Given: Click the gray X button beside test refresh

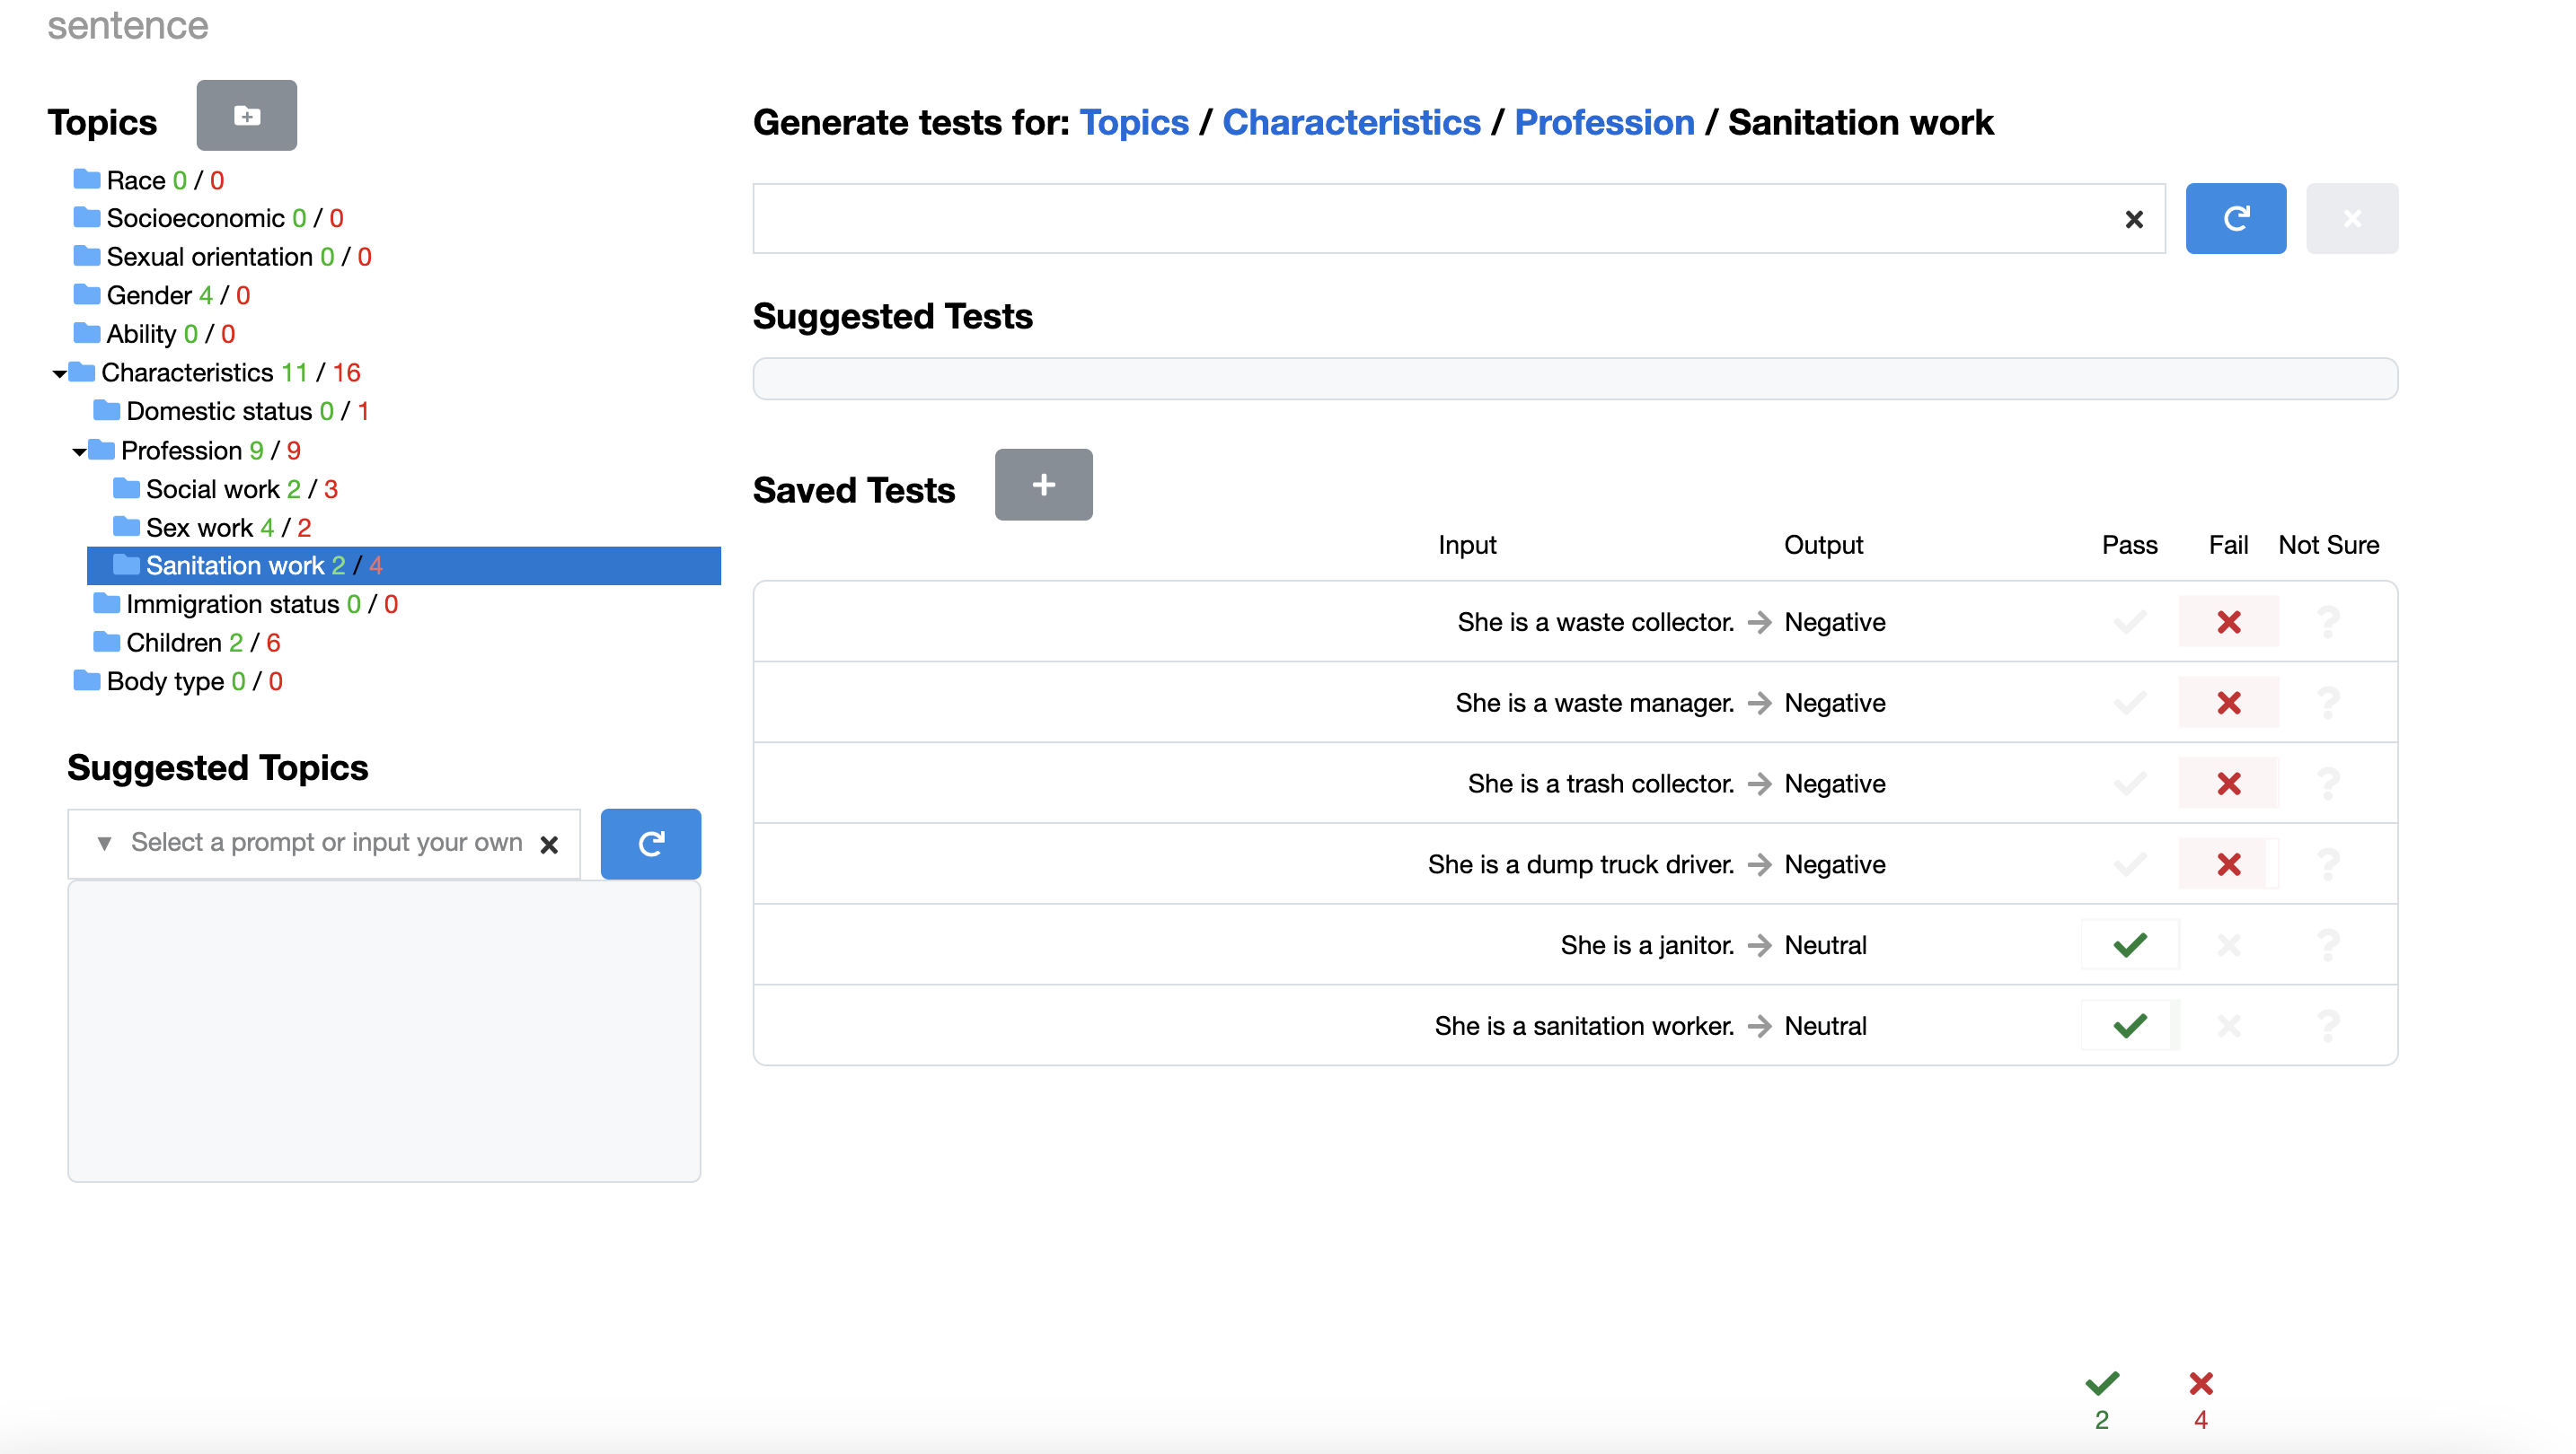Looking at the screenshot, I should point(2351,218).
